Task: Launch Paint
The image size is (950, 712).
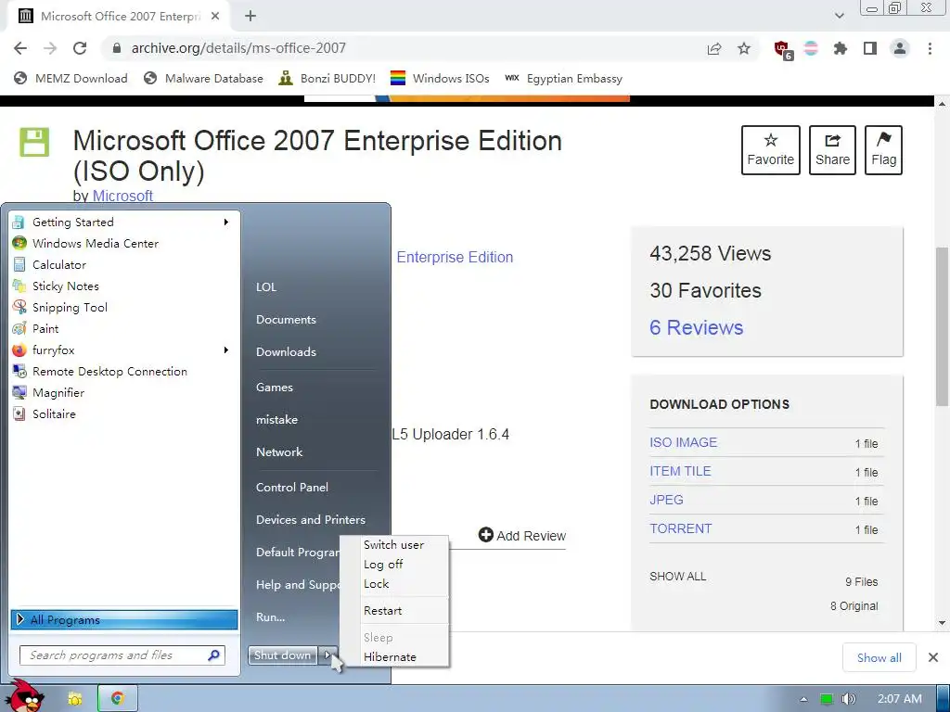Action: [122, 329]
